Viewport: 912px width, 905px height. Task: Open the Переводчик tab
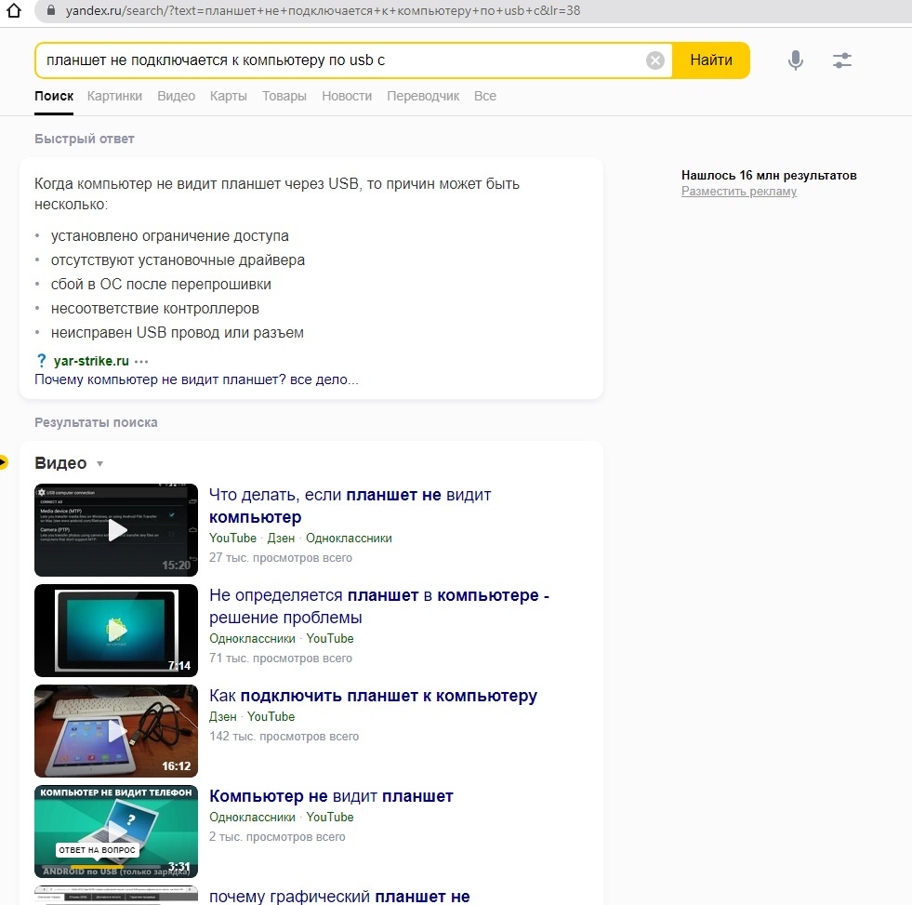tap(423, 96)
